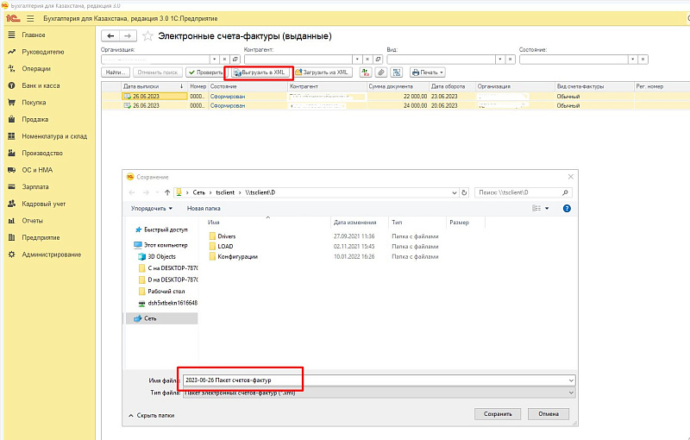Open the Упорядочить dropdown menu

tap(152, 208)
